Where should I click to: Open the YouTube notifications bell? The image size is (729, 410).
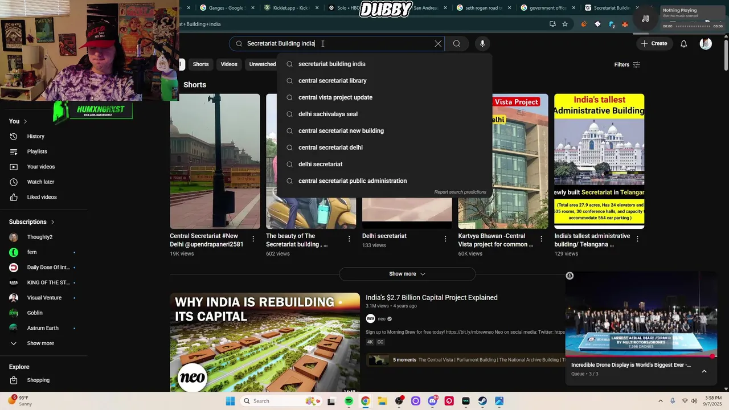[684, 43]
